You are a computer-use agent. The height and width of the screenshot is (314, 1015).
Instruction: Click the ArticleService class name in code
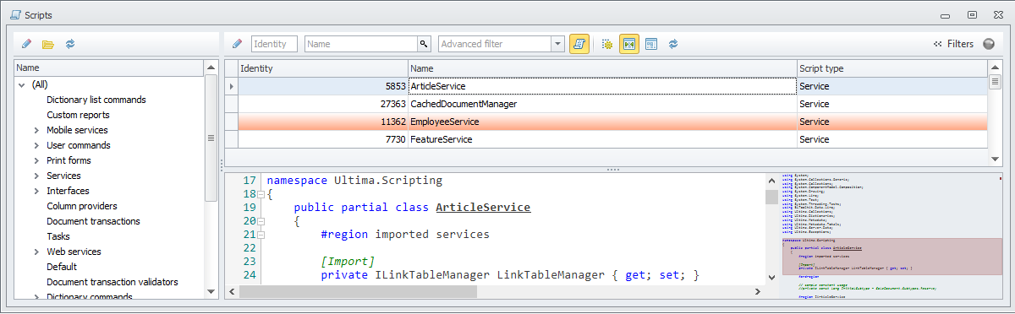click(483, 208)
